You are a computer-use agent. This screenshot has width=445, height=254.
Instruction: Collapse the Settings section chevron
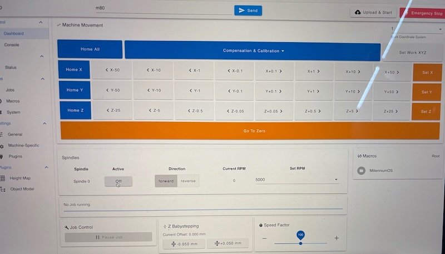(x=44, y=124)
